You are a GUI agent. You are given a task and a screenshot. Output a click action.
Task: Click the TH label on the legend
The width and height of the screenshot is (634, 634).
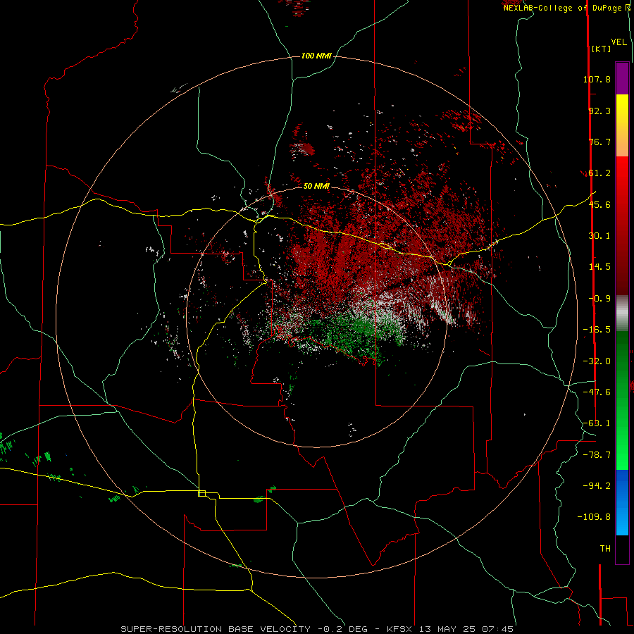605,549
